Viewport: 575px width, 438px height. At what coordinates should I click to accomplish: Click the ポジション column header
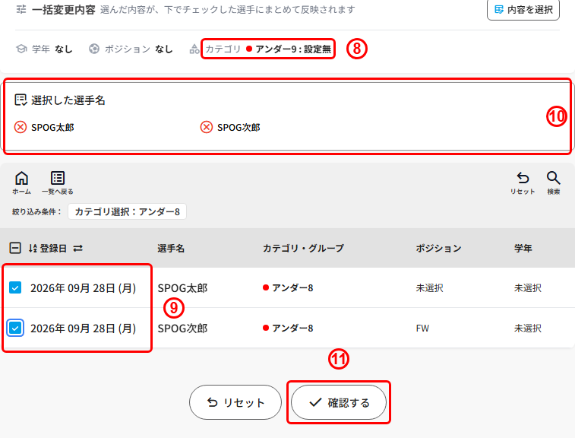point(438,248)
